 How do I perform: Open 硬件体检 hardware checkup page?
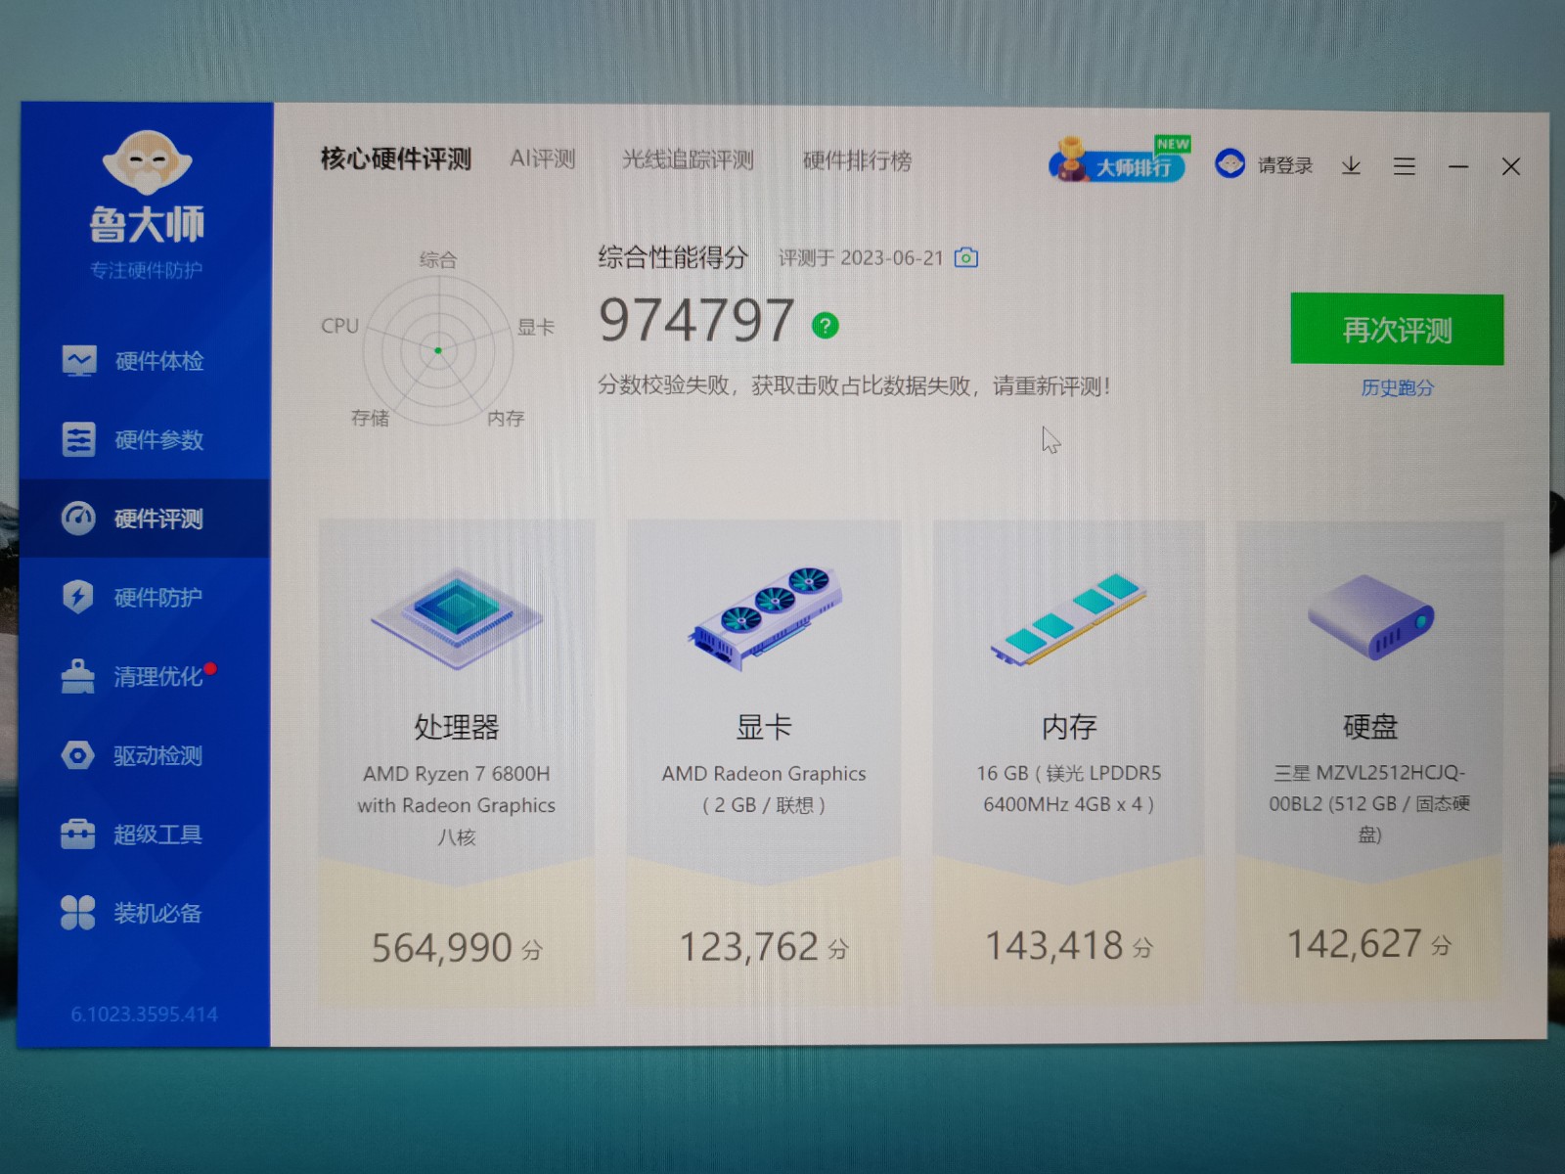(x=145, y=361)
